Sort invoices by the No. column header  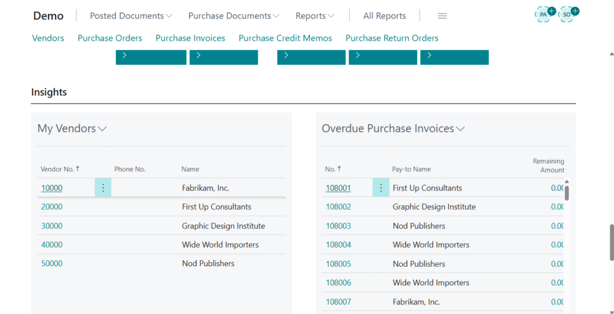tap(330, 169)
